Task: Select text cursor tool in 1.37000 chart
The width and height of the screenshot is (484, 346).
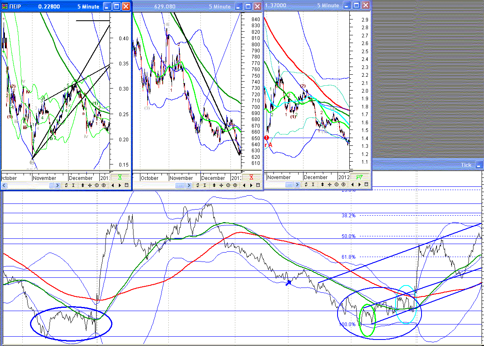Action: click(313, 184)
